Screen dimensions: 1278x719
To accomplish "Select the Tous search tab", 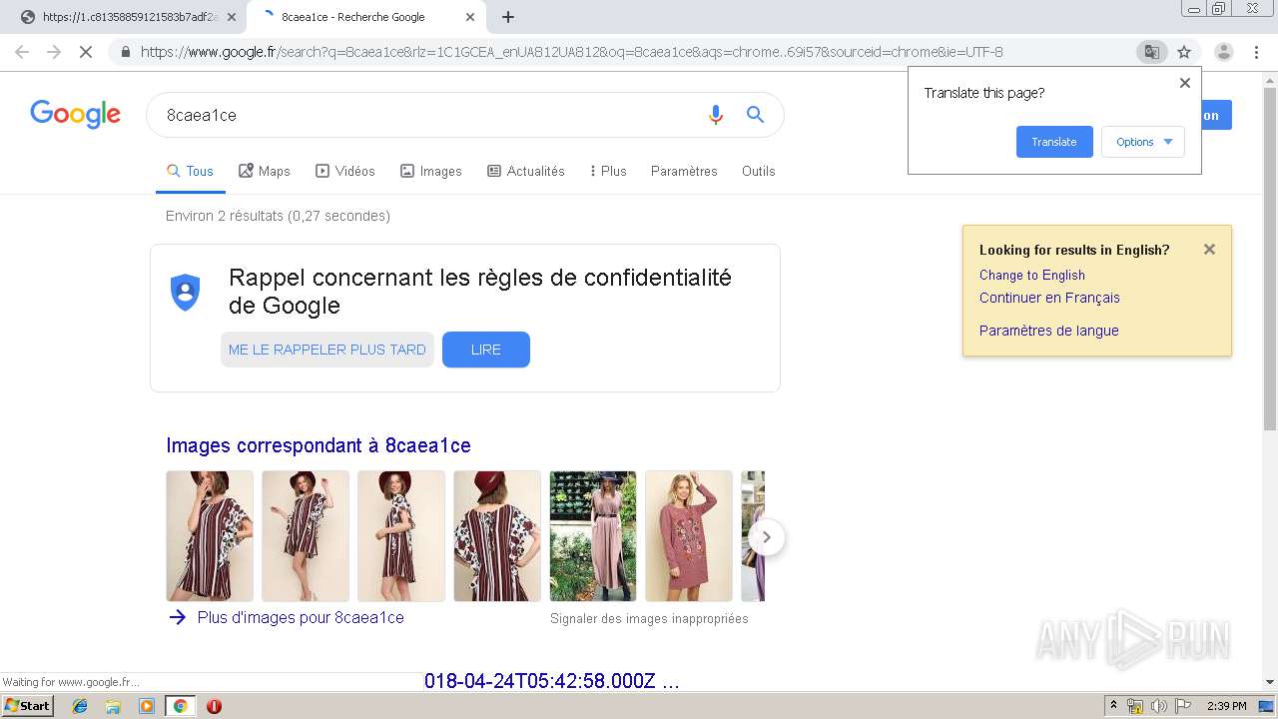I will [190, 171].
